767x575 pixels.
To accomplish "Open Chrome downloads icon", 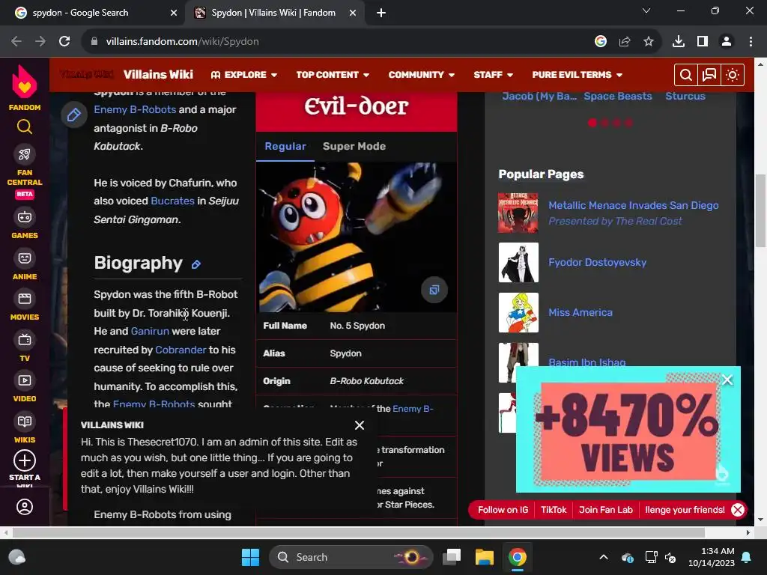I will [x=679, y=42].
